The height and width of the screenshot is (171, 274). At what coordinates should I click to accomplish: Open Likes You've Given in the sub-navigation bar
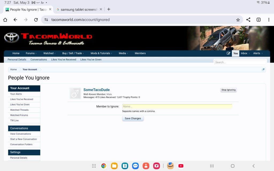(91, 60)
